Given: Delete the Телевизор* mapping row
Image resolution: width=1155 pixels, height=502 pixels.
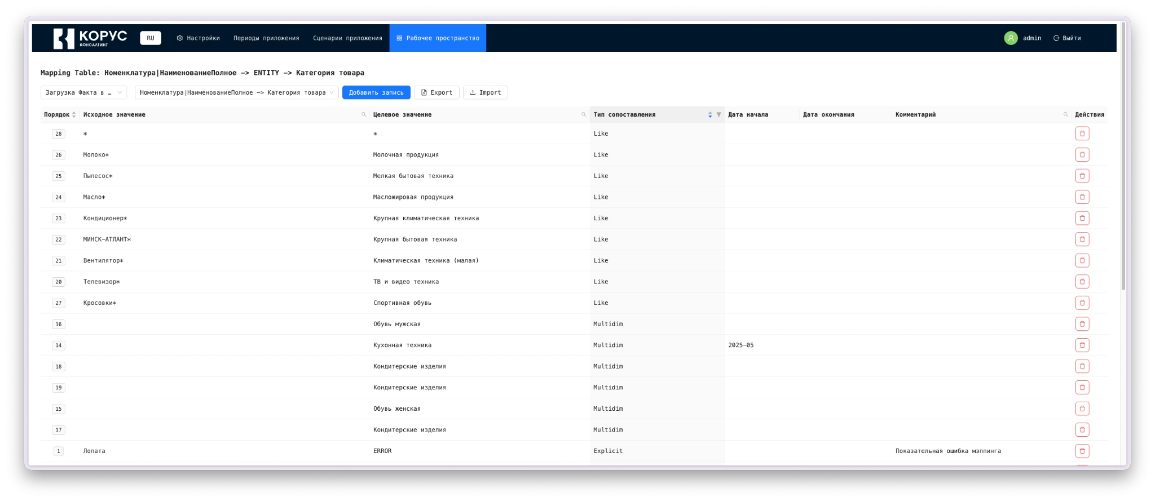Looking at the screenshot, I should pyautogui.click(x=1082, y=282).
